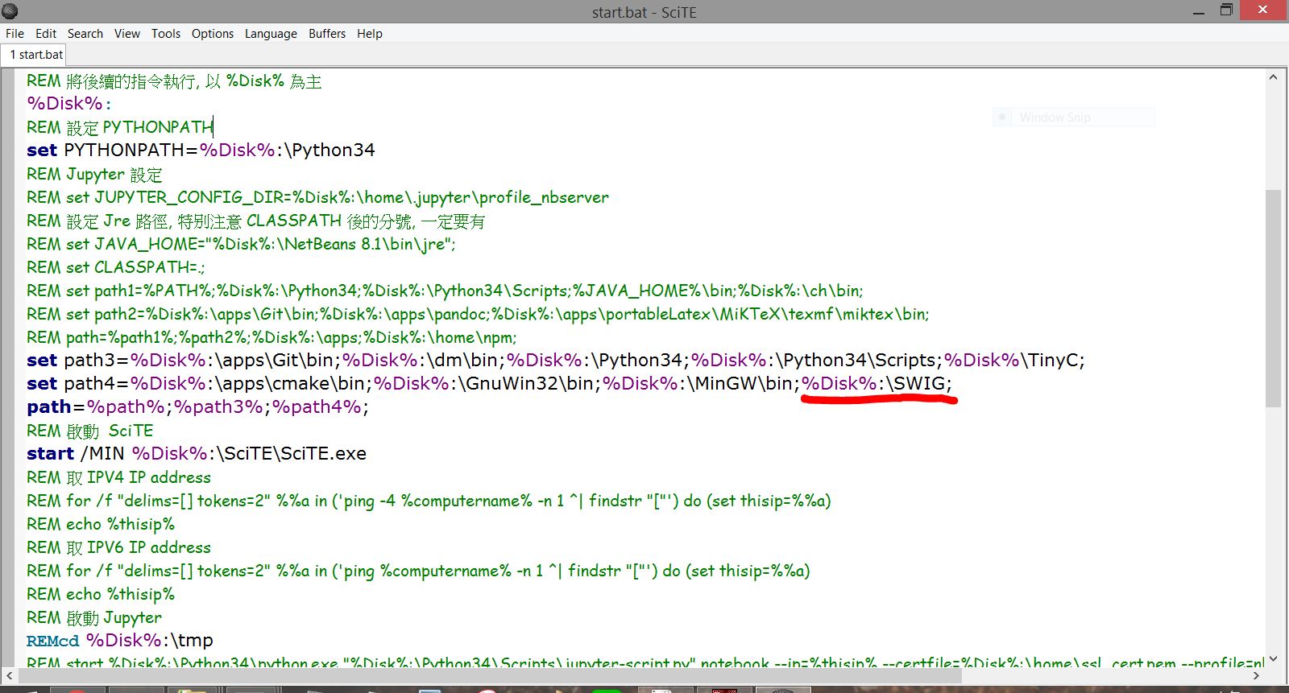Click the 'REM 啟動 SciTE' comment
This screenshot has width=1289, height=693.
(89, 431)
